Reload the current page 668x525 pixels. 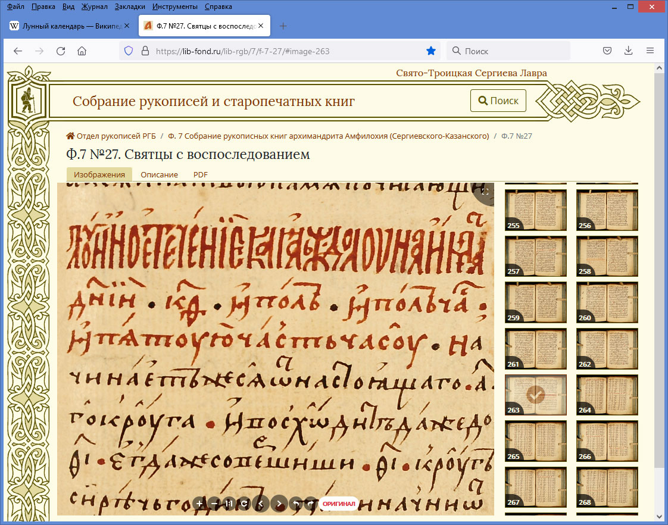point(61,51)
